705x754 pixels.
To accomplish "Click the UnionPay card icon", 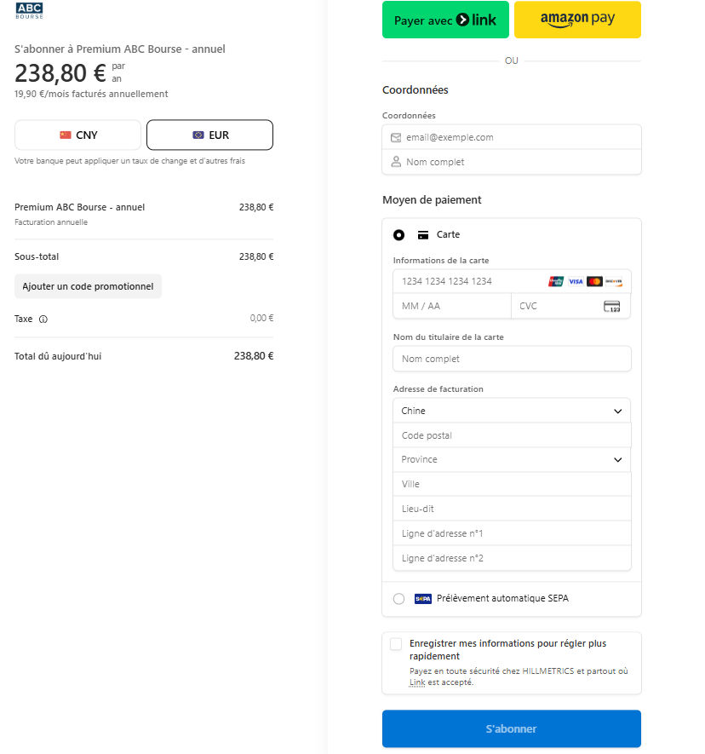I will (556, 281).
